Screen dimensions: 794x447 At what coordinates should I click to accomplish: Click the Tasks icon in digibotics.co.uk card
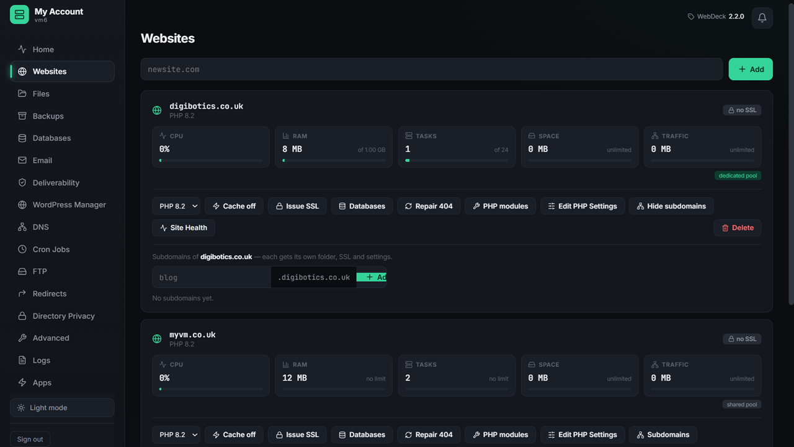pyautogui.click(x=409, y=136)
